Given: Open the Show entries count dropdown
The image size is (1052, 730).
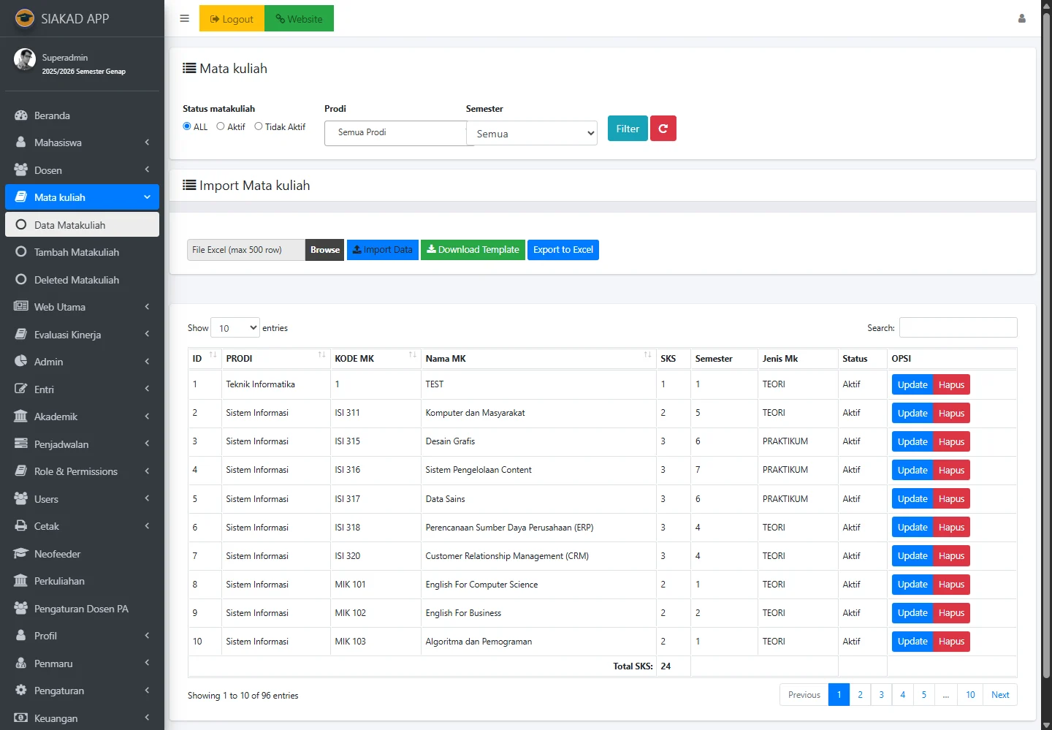Looking at the screenshot, I should 235,328.
